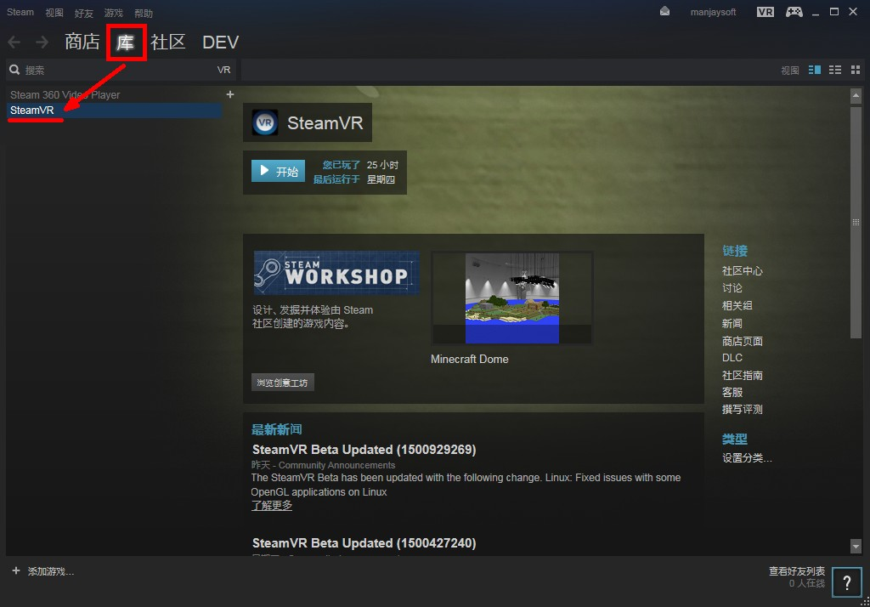The height and width of the screenshot is (607, 870).
Task: Click the 25 小时 playtime text
Action: coord(382,165)
